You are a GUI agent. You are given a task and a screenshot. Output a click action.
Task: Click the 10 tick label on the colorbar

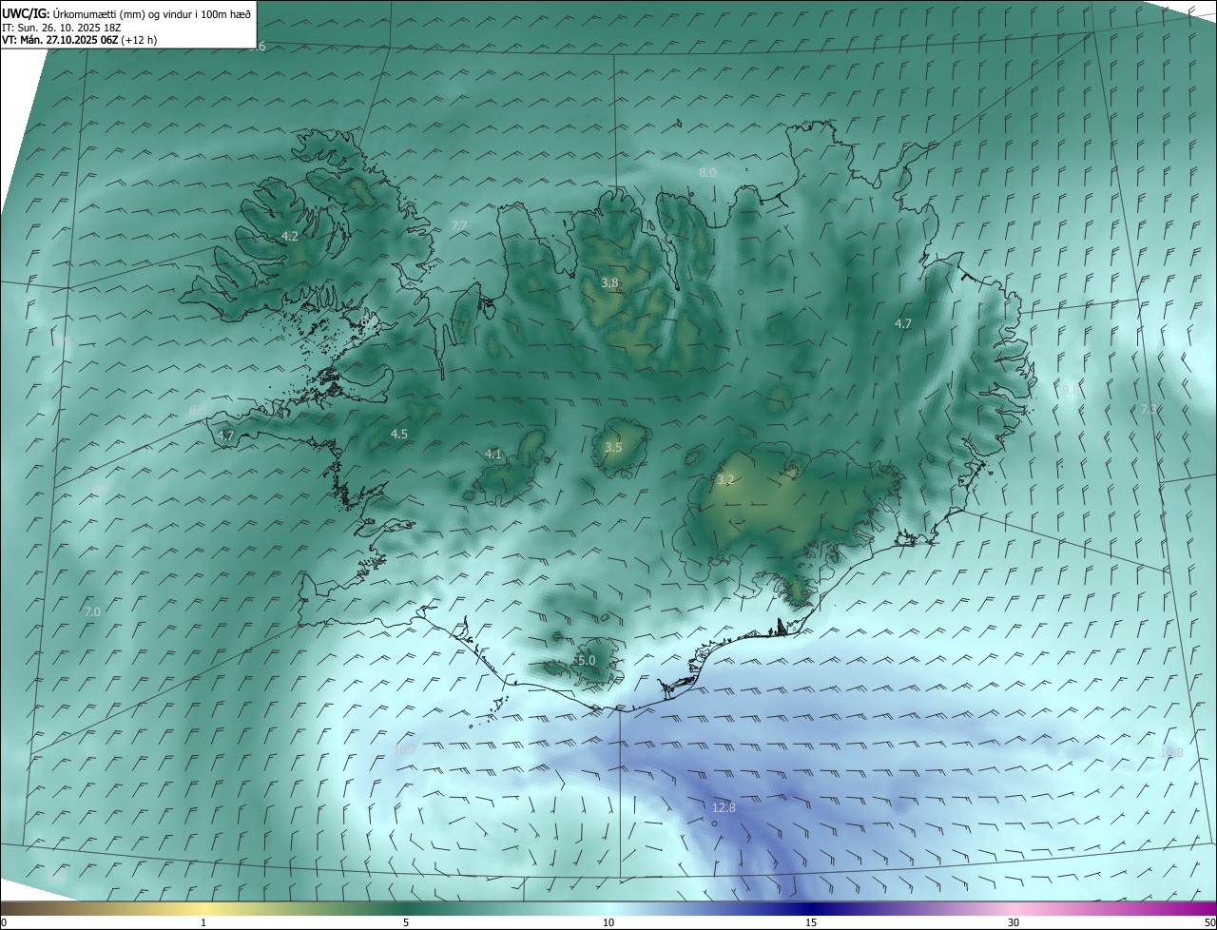(x=608, y=922)
